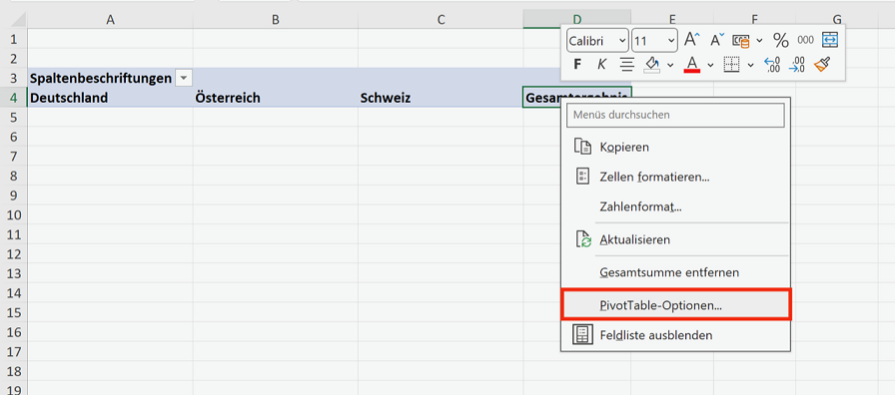Expand the fill color dropdown arrow

tap(670, 65)
